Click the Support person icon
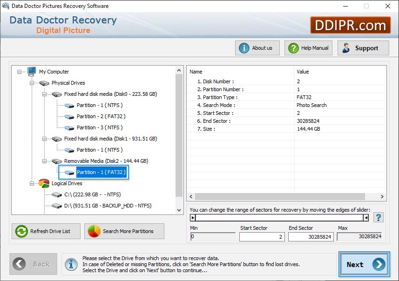 pos(346,47)
